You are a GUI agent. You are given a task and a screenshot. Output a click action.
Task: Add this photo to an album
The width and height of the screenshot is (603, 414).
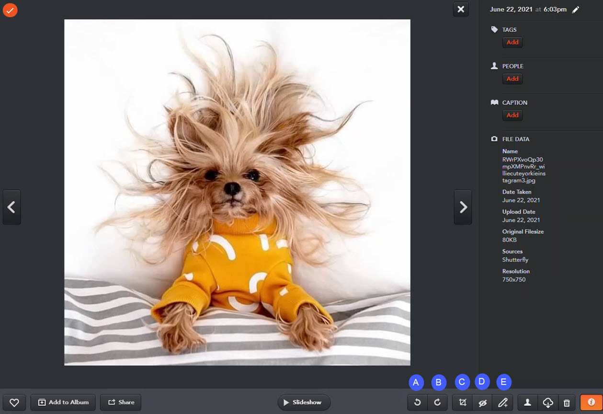click(x=63, y=402)
